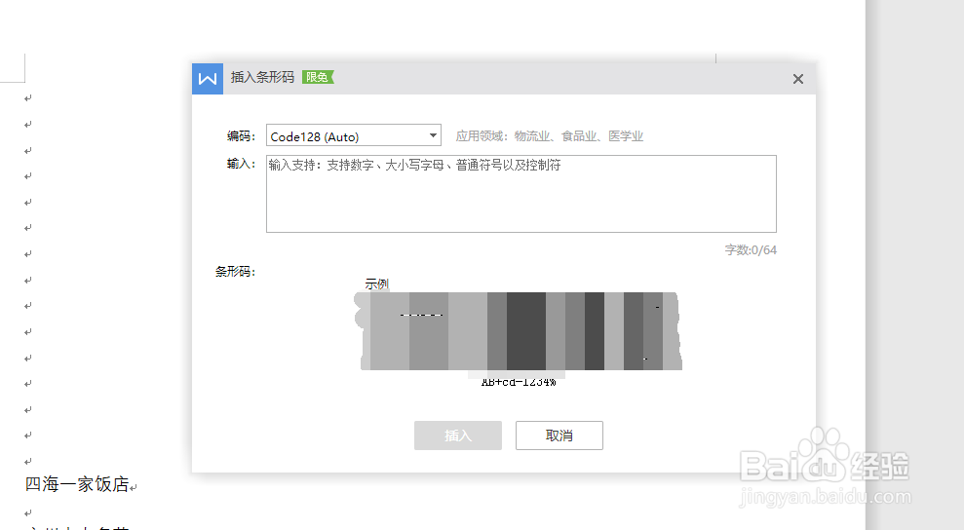Cancel the dialog with 取消

coord(559,435)
